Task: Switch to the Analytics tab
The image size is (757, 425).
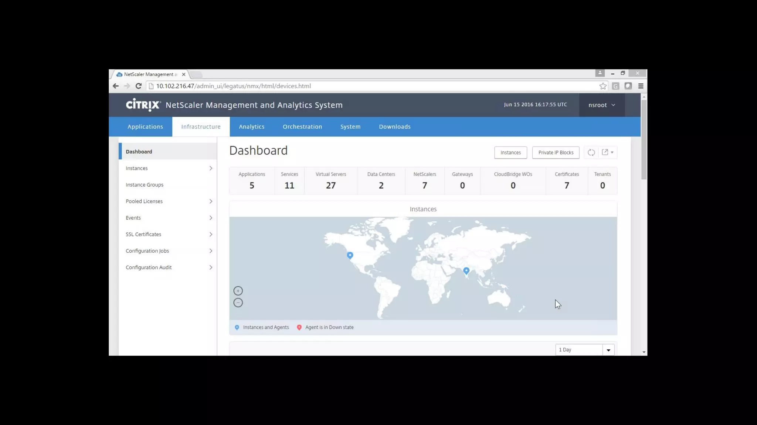Action: (251, 127)
